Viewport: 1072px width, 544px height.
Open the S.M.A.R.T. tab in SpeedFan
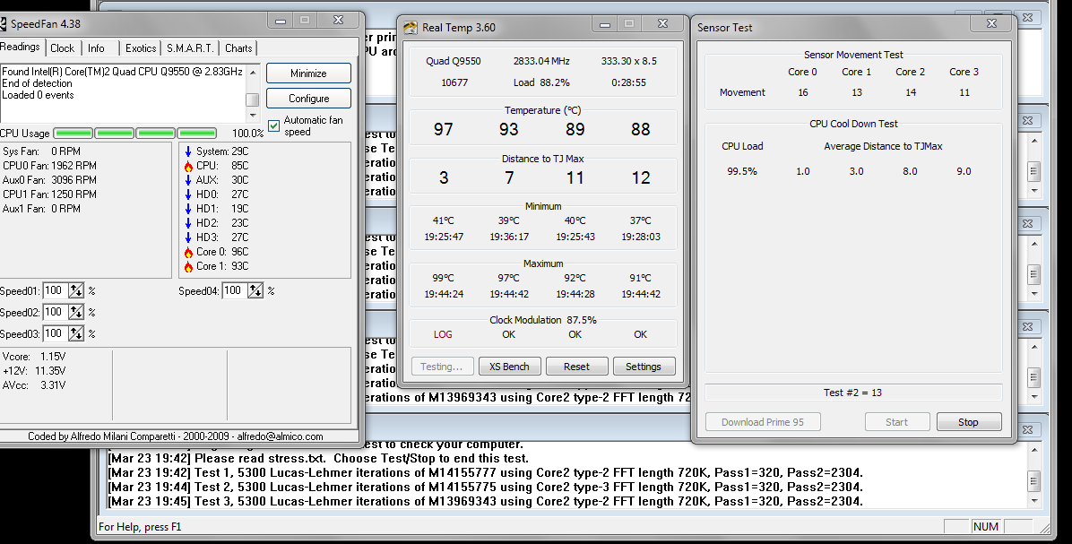(191, 47)
